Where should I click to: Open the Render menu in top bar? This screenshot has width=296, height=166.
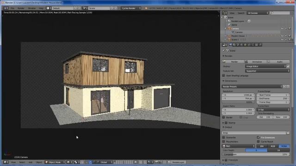coord(21,8)
